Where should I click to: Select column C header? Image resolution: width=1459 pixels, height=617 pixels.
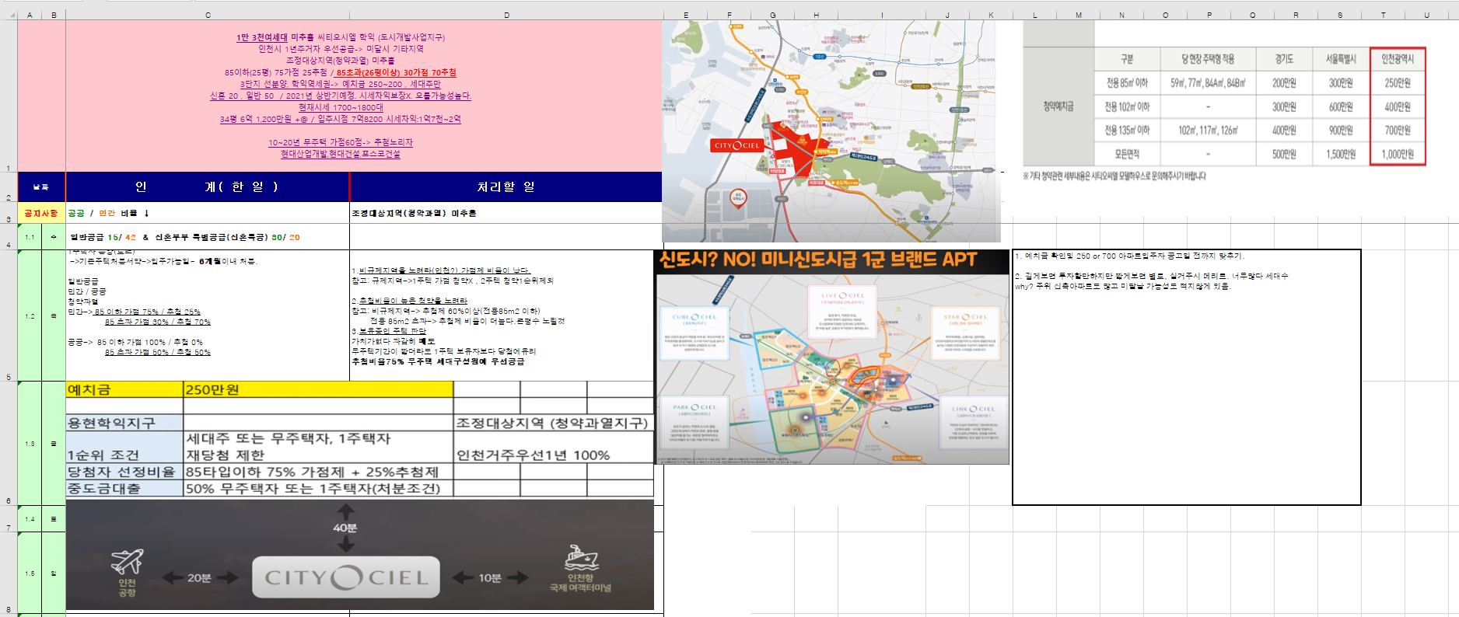[208, 15]
